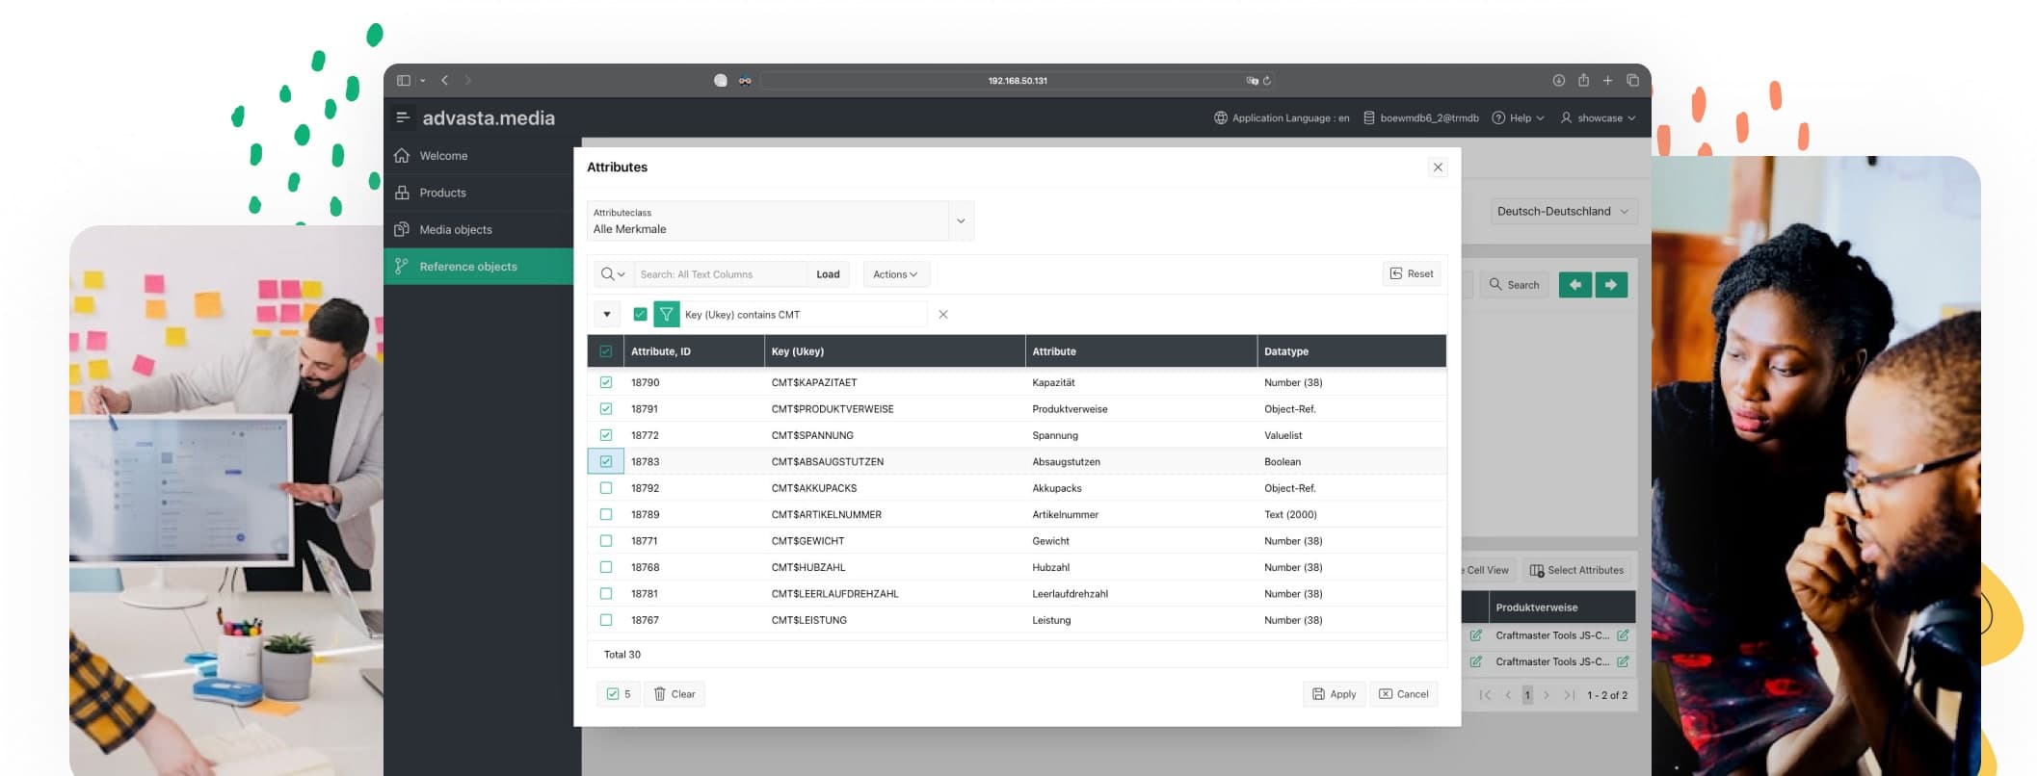The height and width of the screenshot is (776, 2037).
Task: Click edit icon beside first Craftmaster Tools row
Action: point(1475,635)
